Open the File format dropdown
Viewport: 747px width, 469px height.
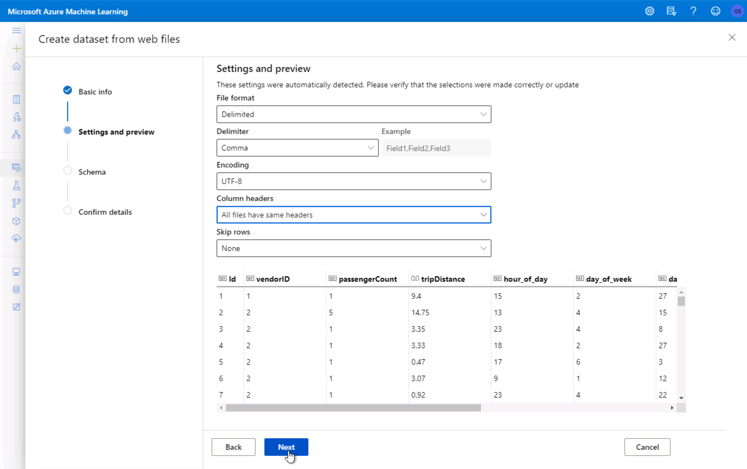[x=354, y=115]
